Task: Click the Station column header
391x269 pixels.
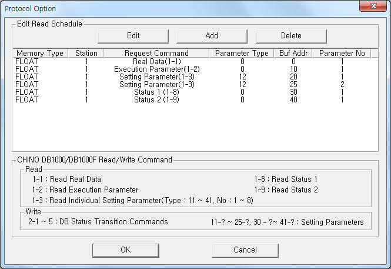Action: 86,53
